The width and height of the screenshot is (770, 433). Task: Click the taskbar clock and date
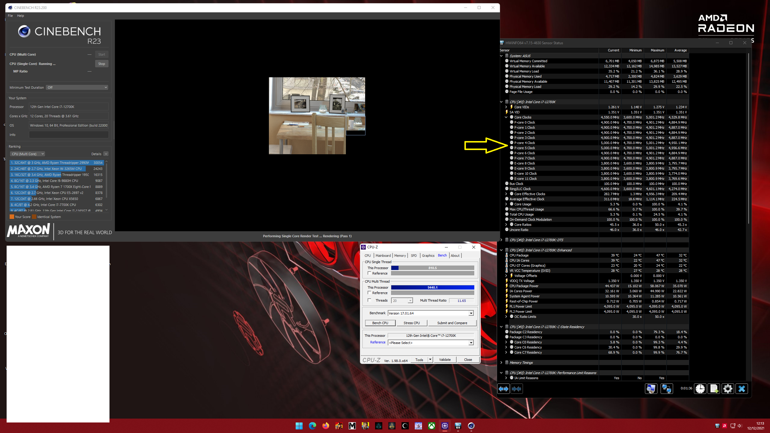tap(756, 426)
